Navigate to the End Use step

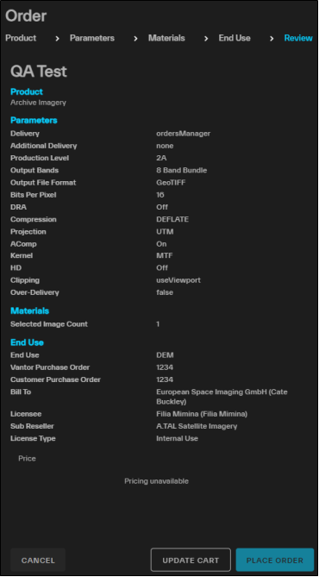coord(235,38)
